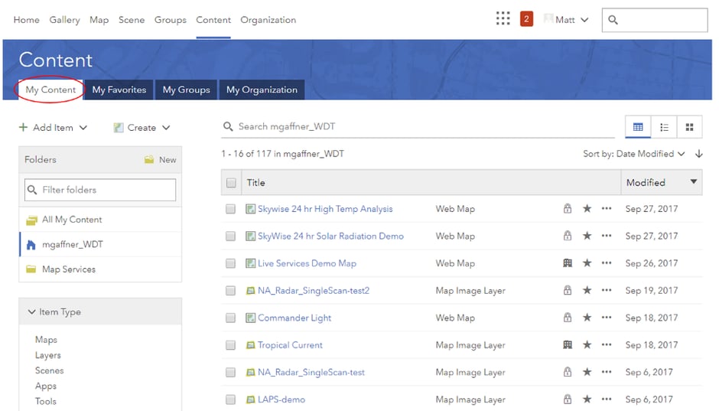Toggle the select-all checkbox in Title header
Image resolution: width=719 pixels, height=411 pixels.
(231, 183)
